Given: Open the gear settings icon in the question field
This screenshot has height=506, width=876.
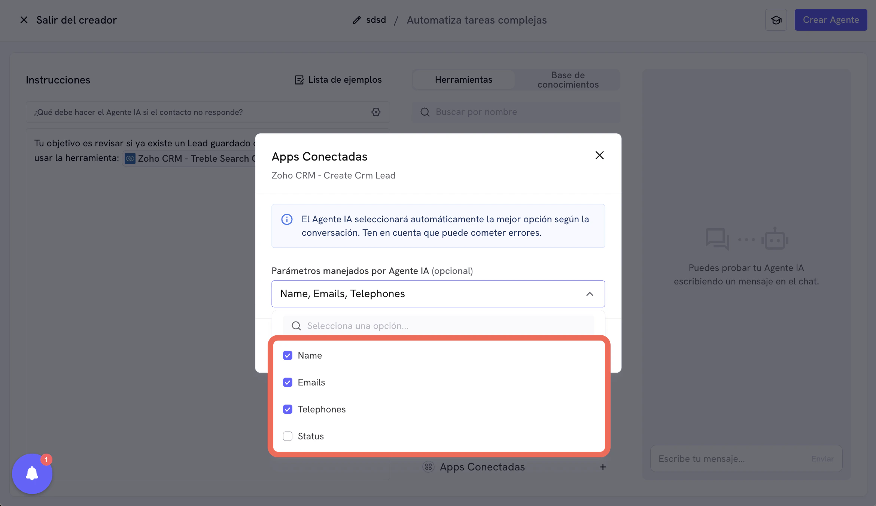Looking at the screenshot, I should click(376, 112).
